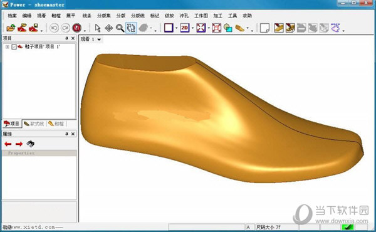Open the first menu 档案
This screenshot has height=232, width=376.
coord(13,16)
